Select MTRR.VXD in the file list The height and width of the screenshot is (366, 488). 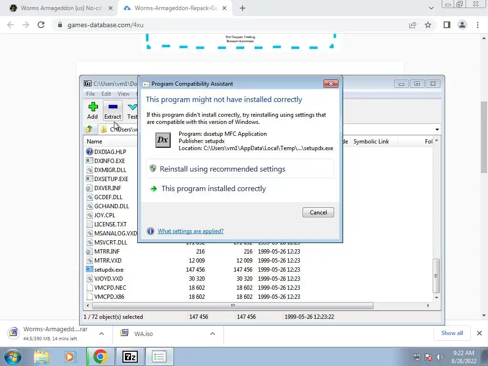click(x=108, y=260)
